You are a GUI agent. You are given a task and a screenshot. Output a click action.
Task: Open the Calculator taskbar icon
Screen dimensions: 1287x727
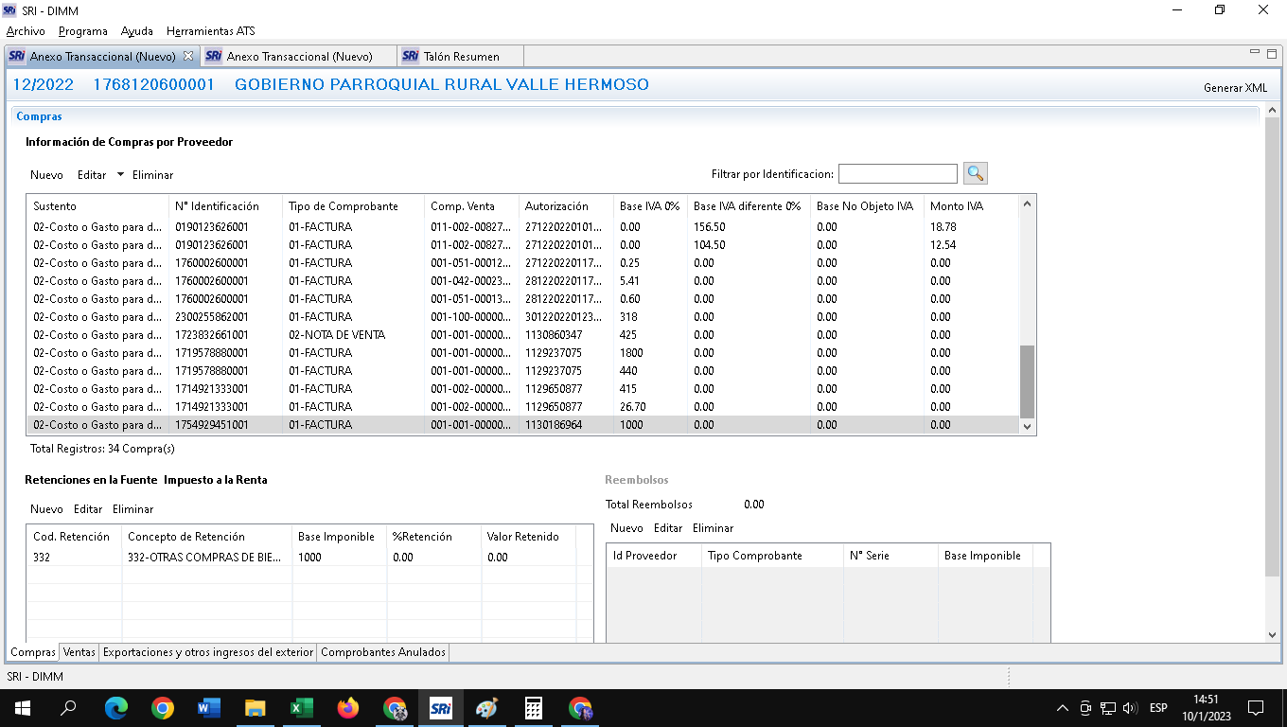[x=533, y=708]
